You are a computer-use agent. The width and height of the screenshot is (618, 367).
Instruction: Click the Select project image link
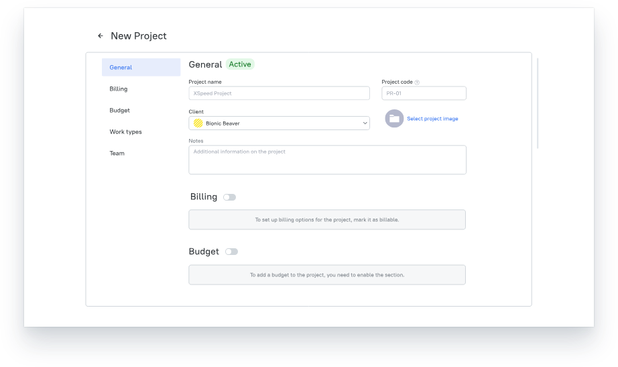pyautogui.click(x=432, y=119)
